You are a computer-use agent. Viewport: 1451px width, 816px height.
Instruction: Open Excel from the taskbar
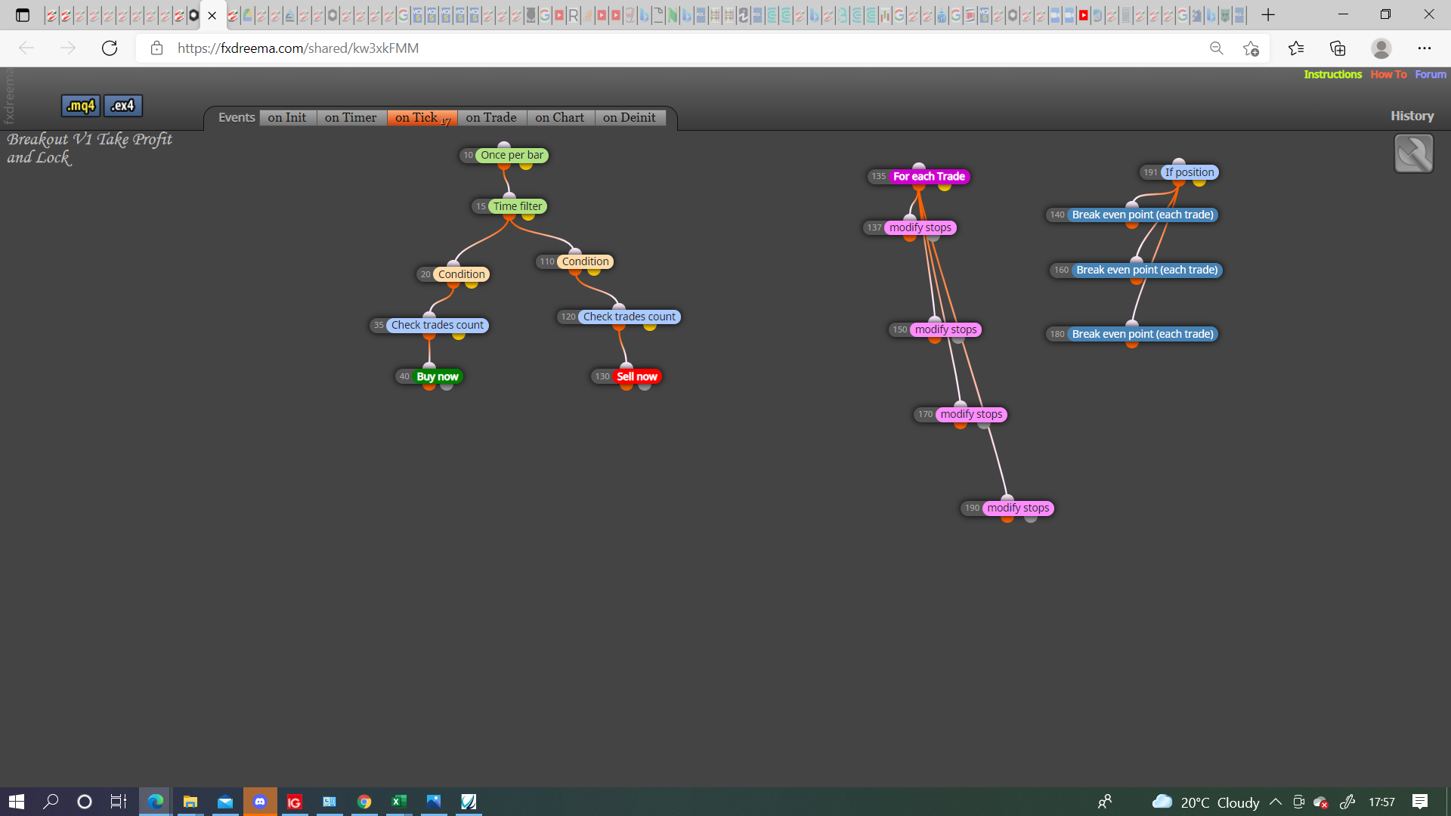tap(399, 802)
